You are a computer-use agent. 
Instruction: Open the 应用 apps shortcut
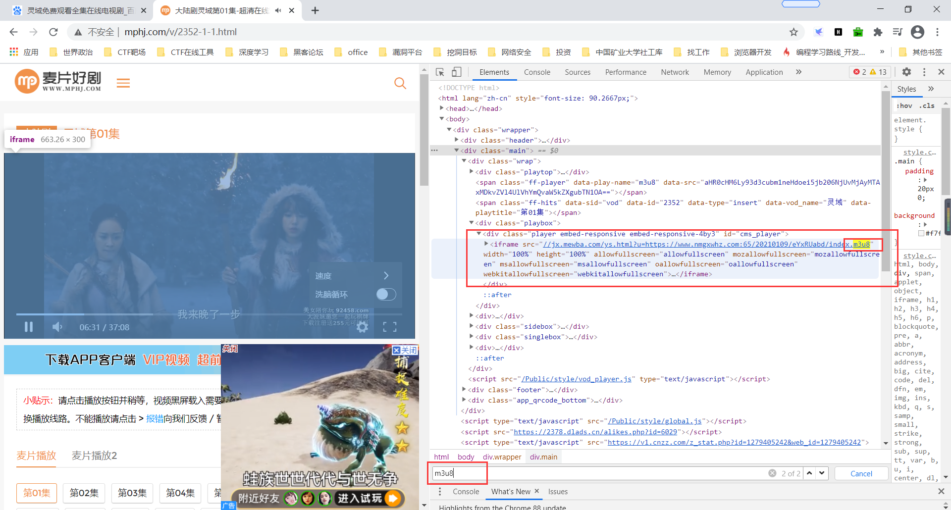tap(24, 52)
